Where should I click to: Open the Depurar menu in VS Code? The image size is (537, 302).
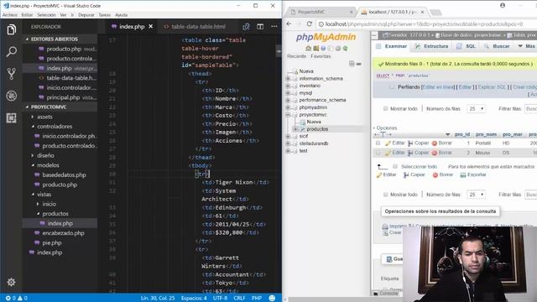[x=86, y=15]
